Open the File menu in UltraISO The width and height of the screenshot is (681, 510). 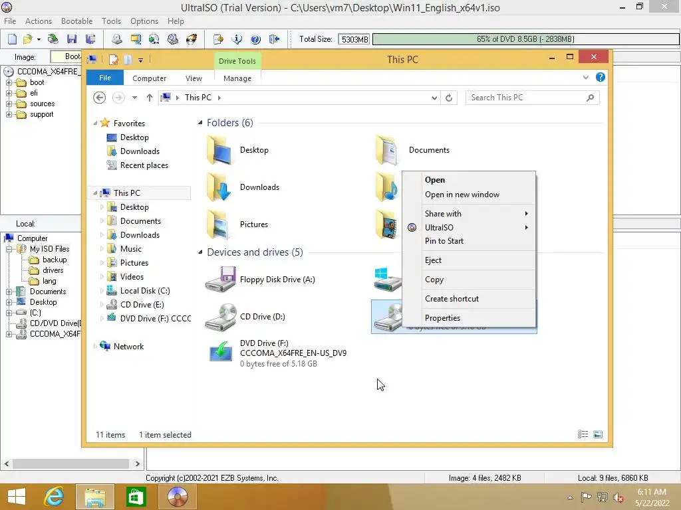10,21
